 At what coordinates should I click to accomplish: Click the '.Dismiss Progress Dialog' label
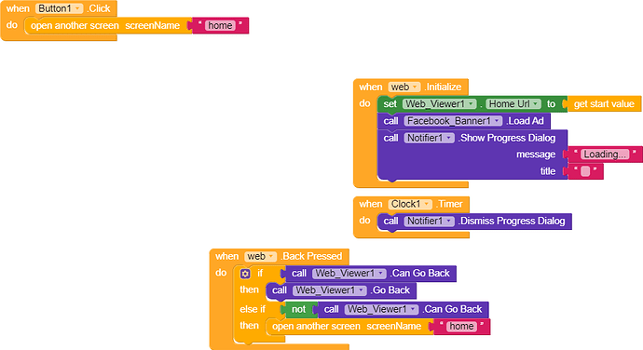(512, 222)
